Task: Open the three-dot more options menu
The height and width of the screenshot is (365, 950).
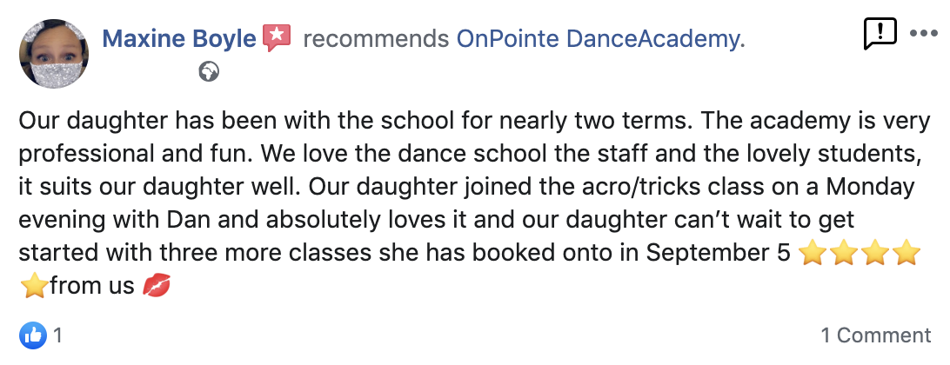Action: click(924, 34)
